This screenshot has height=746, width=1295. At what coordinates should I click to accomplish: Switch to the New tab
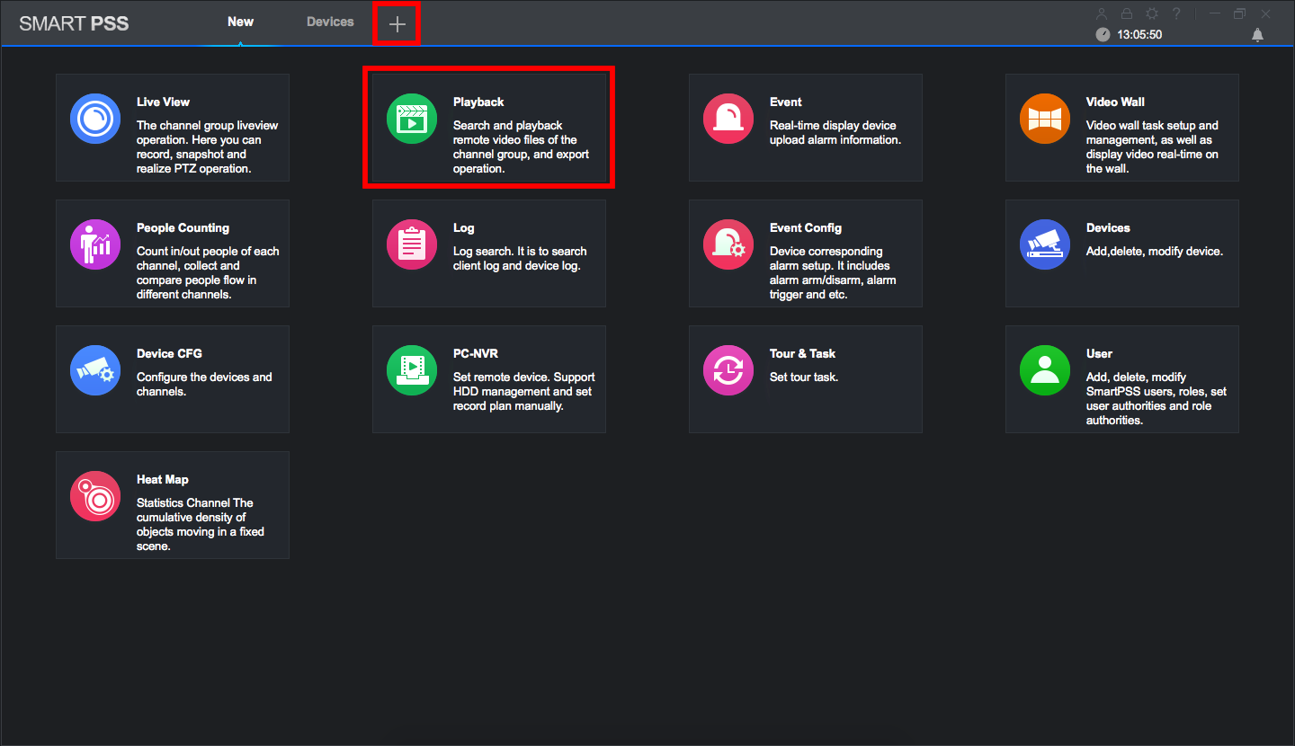click(240, 22)
